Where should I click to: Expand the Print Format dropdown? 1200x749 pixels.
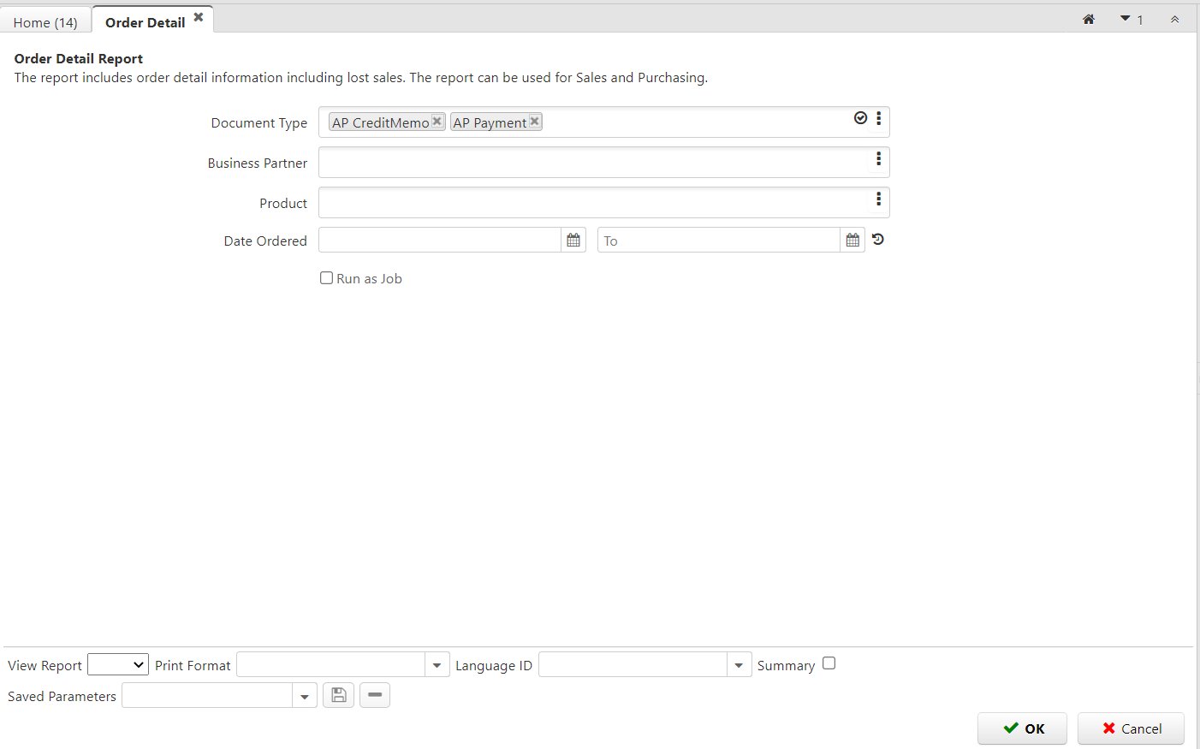coord(437,665)
